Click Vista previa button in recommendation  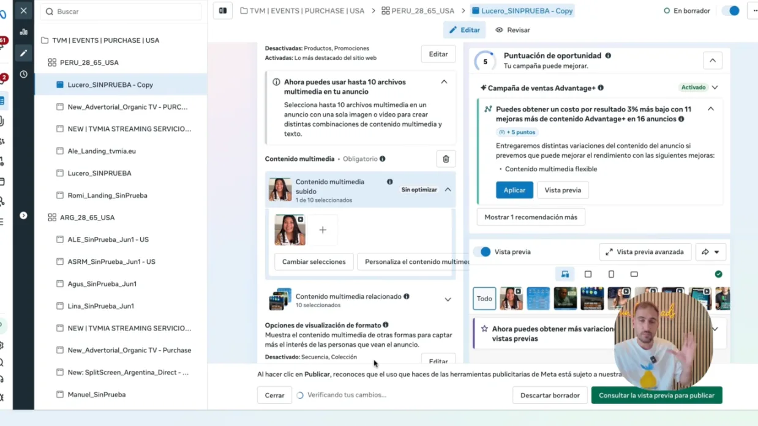(x=563, y=190)
